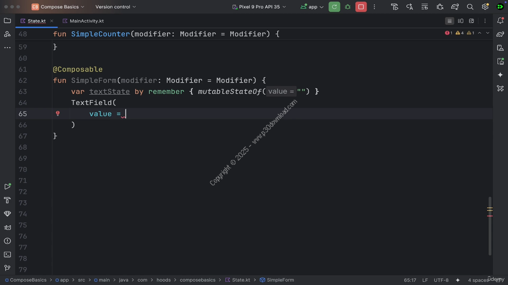Open the Terminal tool window

point(7,255)
